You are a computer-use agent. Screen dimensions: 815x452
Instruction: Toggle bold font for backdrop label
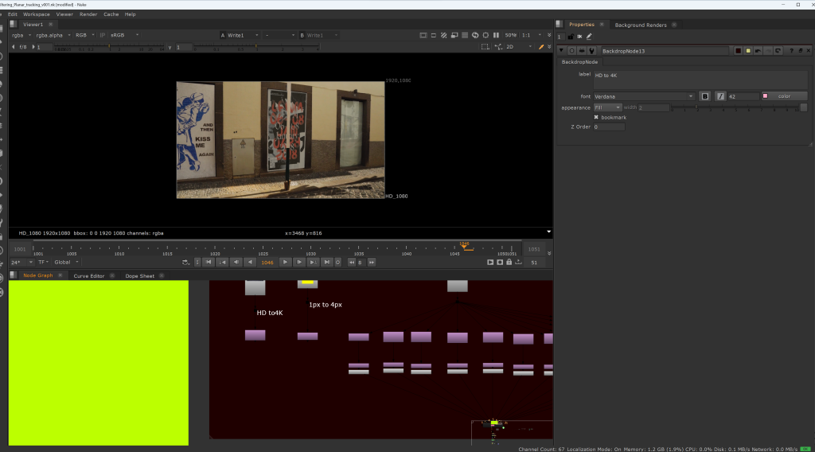coord(705,96)
